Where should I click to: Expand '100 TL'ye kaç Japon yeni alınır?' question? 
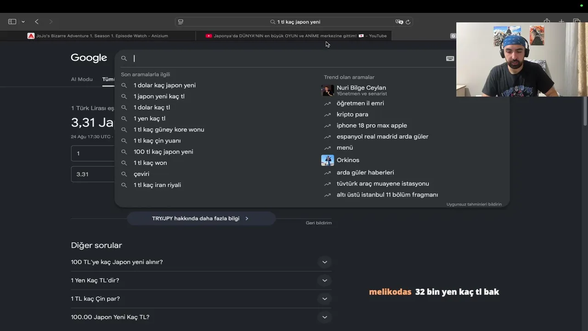[x=201, y=262]
